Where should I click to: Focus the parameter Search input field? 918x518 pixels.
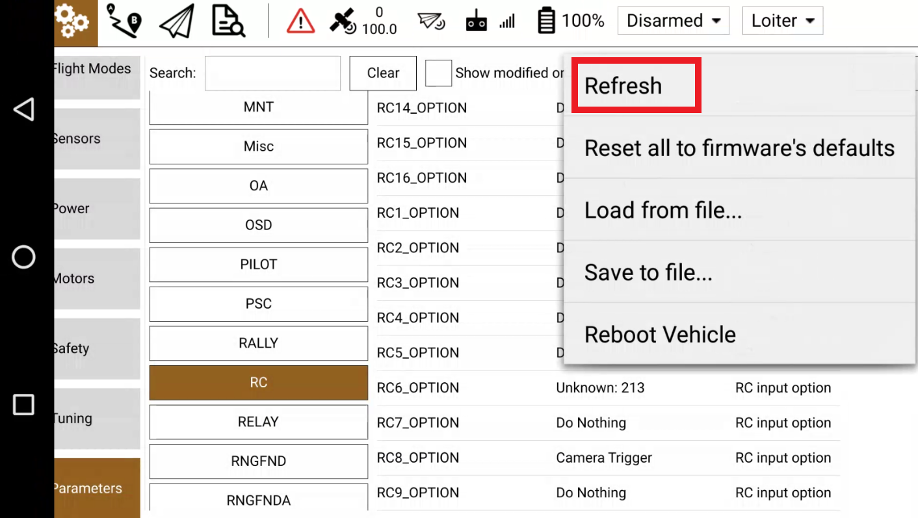click(272, 73)
